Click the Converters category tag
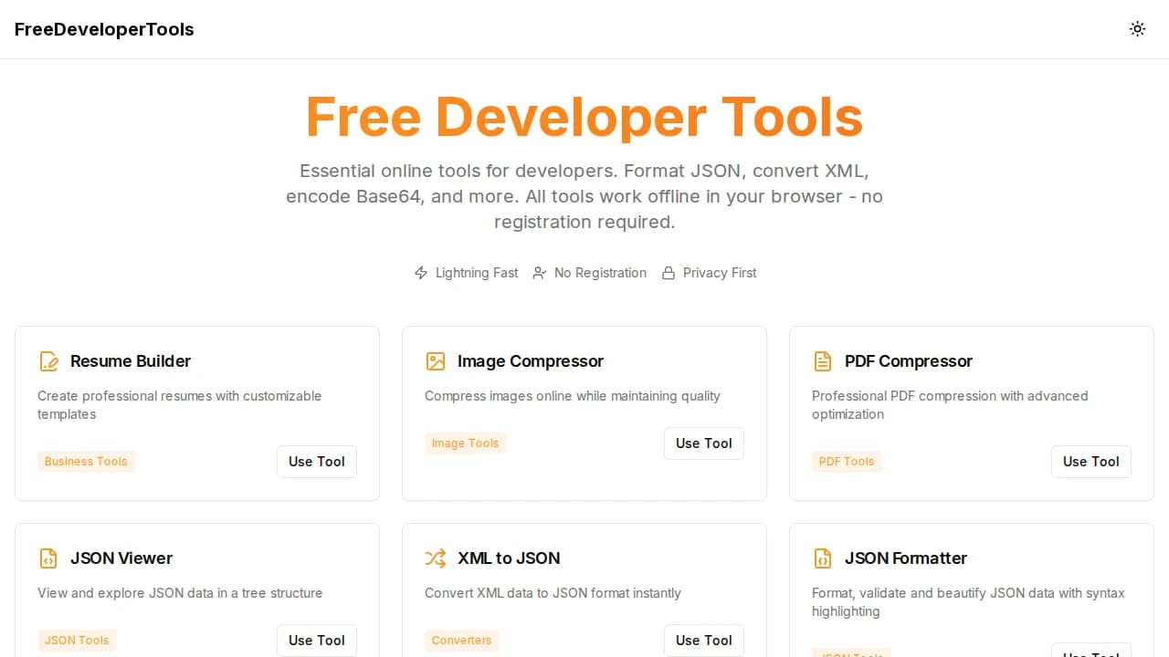 [462, 641]
